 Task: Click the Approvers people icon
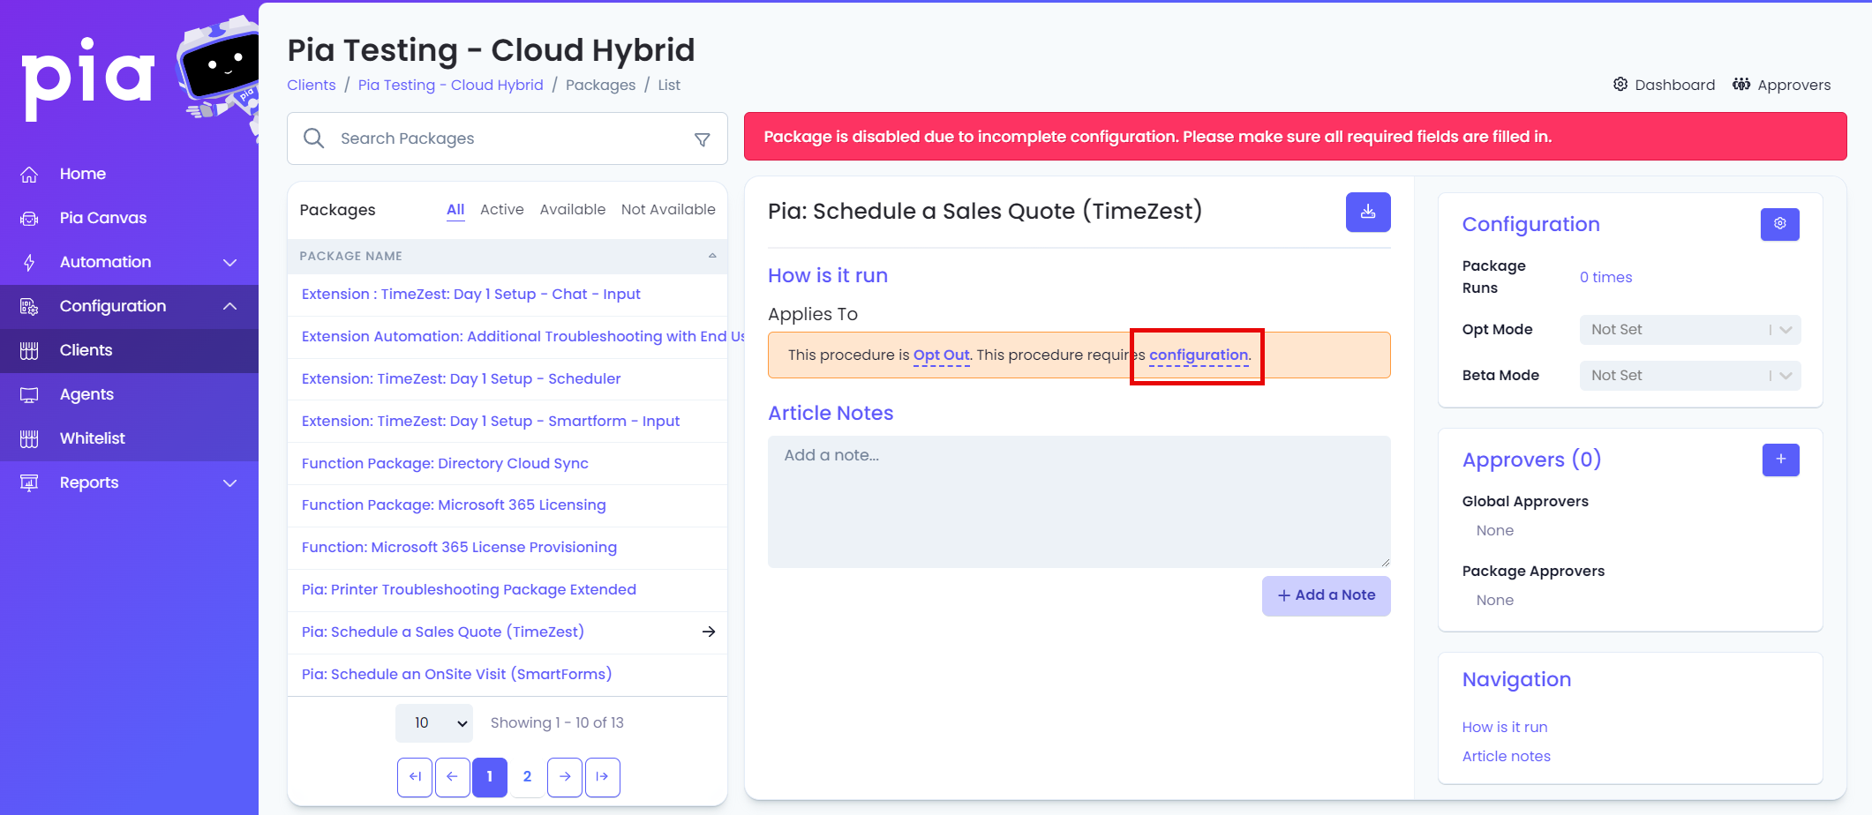(1741, 85)
